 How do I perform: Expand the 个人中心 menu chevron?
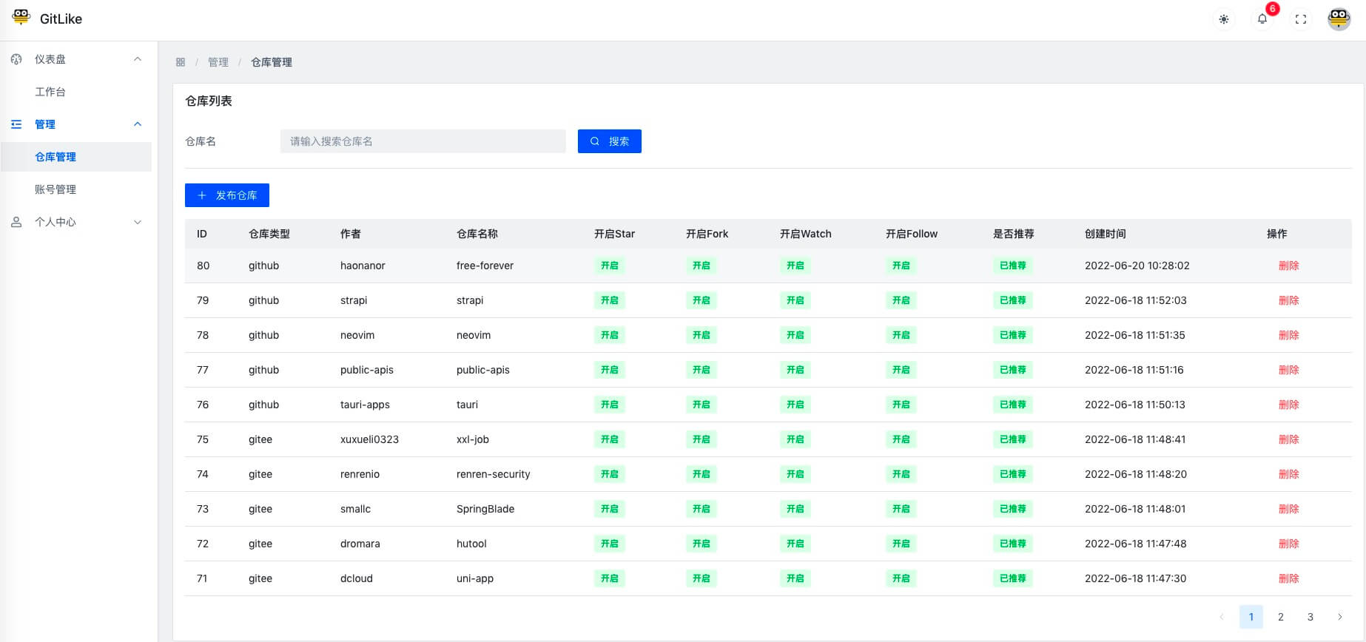point(138,222)
